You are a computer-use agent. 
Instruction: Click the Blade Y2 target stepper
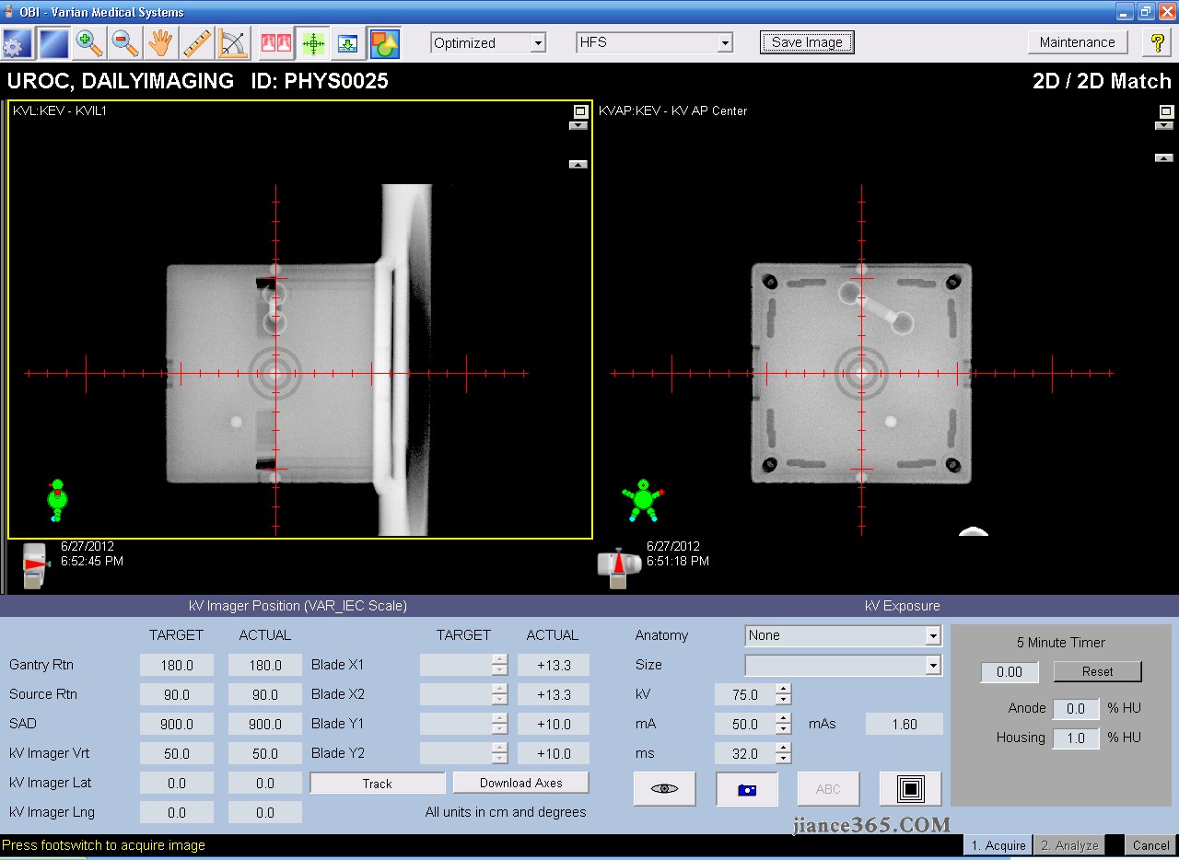[x=499, y=753]
